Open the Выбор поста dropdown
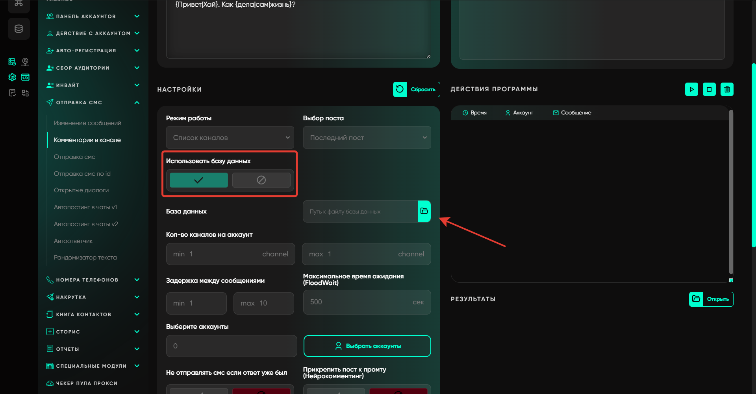The image size is (756, 394). pos(367,138)
